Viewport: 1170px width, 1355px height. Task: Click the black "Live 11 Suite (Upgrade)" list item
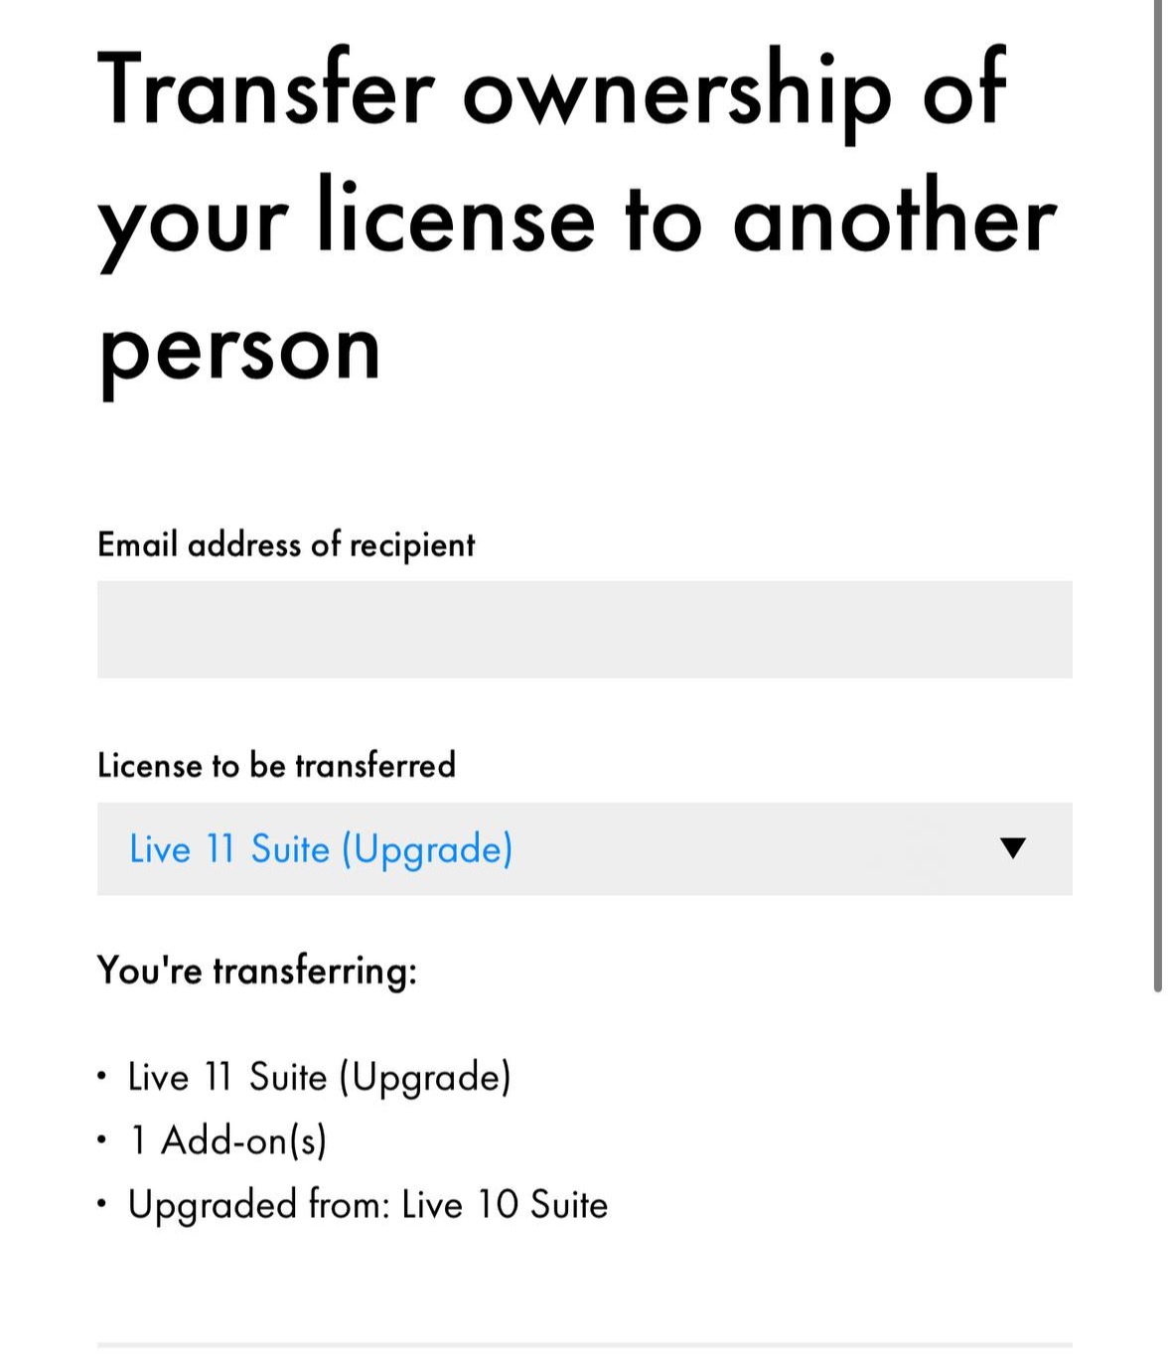pyautogui.click(x=319, y=1077)
